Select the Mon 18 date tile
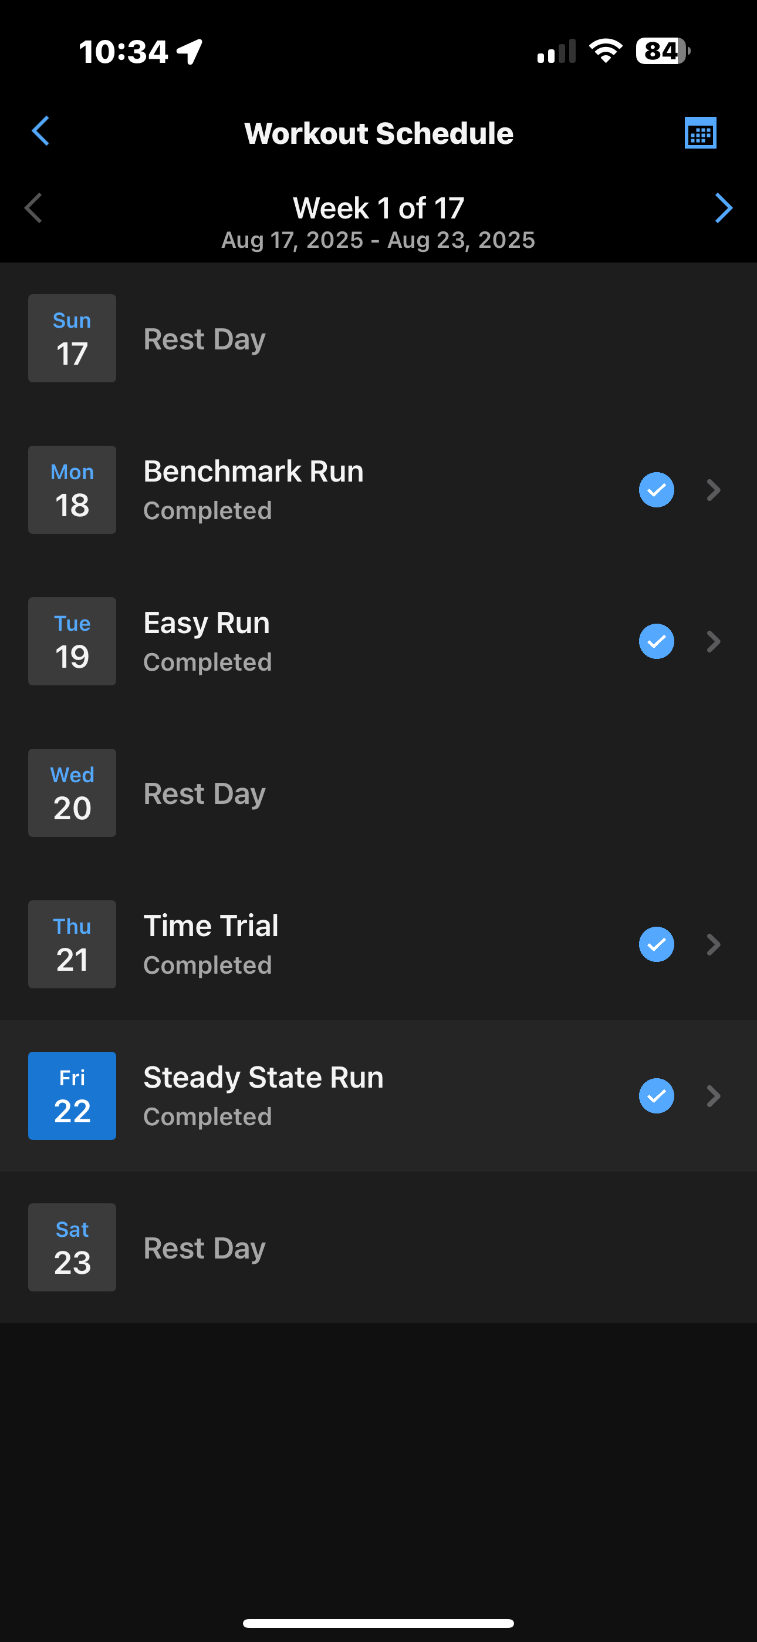The image size is (757, 1642). coord(72,490)
